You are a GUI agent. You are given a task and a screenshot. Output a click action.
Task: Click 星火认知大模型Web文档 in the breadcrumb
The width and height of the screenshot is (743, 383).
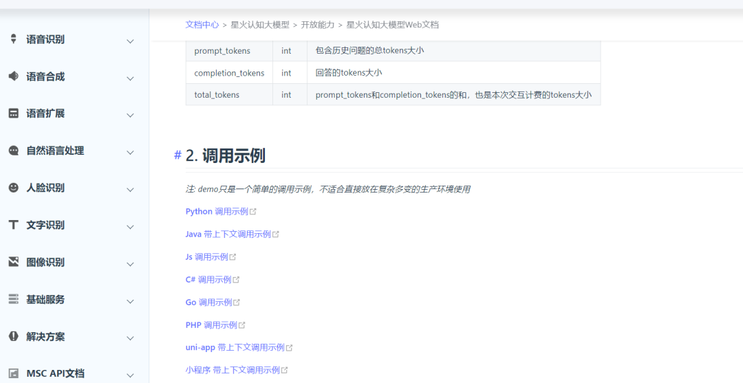[x=392, y=25]
